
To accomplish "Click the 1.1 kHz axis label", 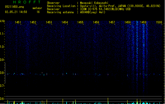I will [x=2, y=34].
